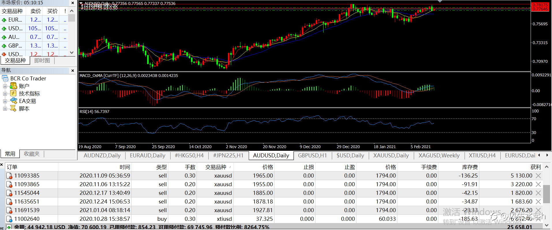Close order 11635651 with its X icon
Viewport: 552px width, 230px height.
pos(538,202)
